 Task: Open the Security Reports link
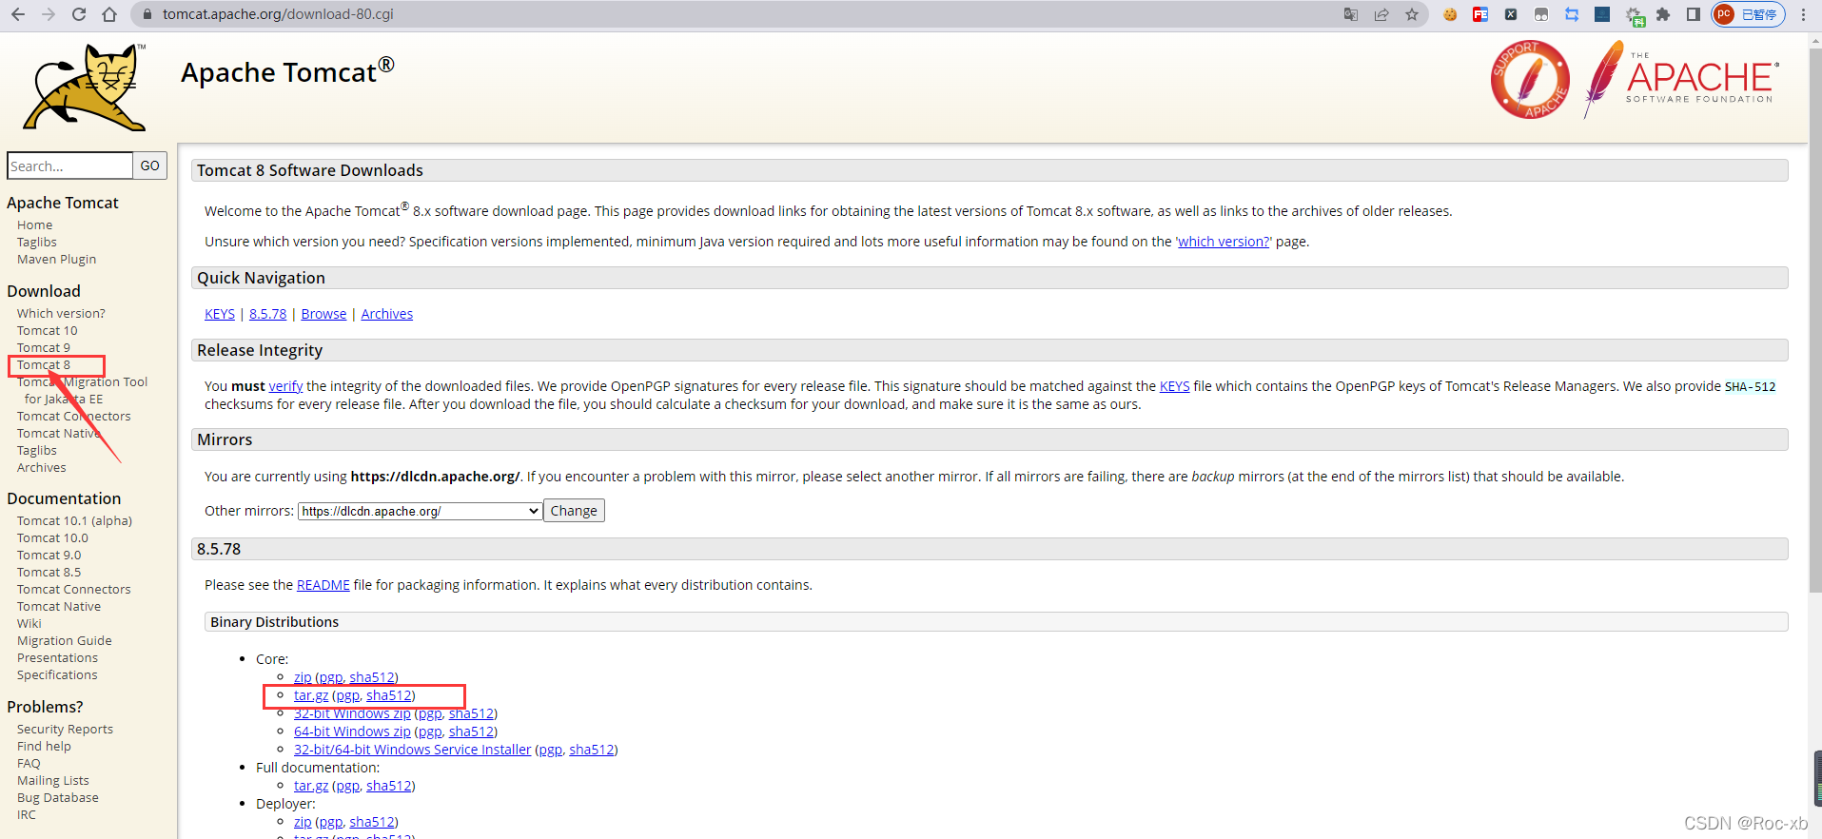pyautogui.click(x=65, y=730)
